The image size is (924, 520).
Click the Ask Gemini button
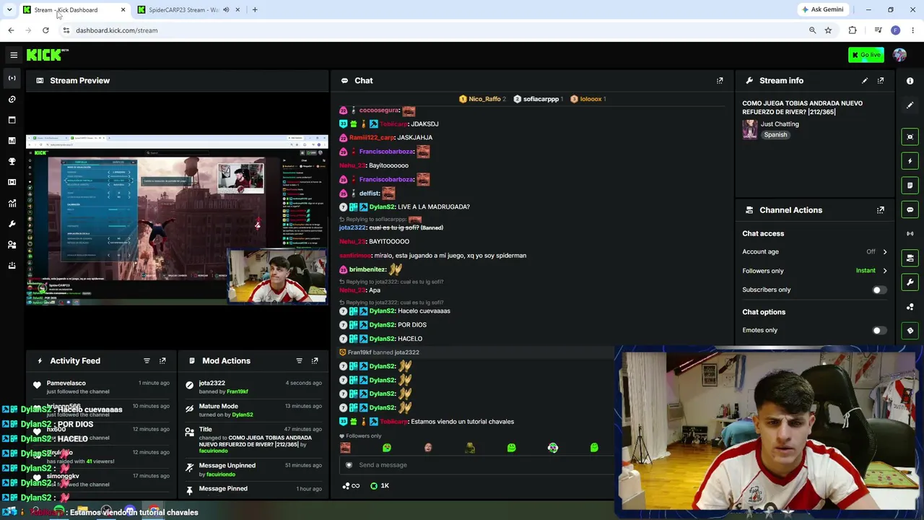tap(822, 9)
